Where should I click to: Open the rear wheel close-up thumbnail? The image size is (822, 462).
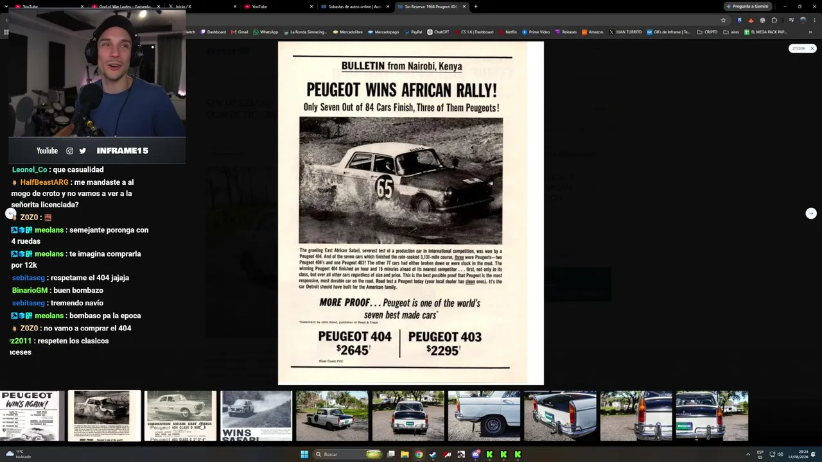tap(484, 416)
